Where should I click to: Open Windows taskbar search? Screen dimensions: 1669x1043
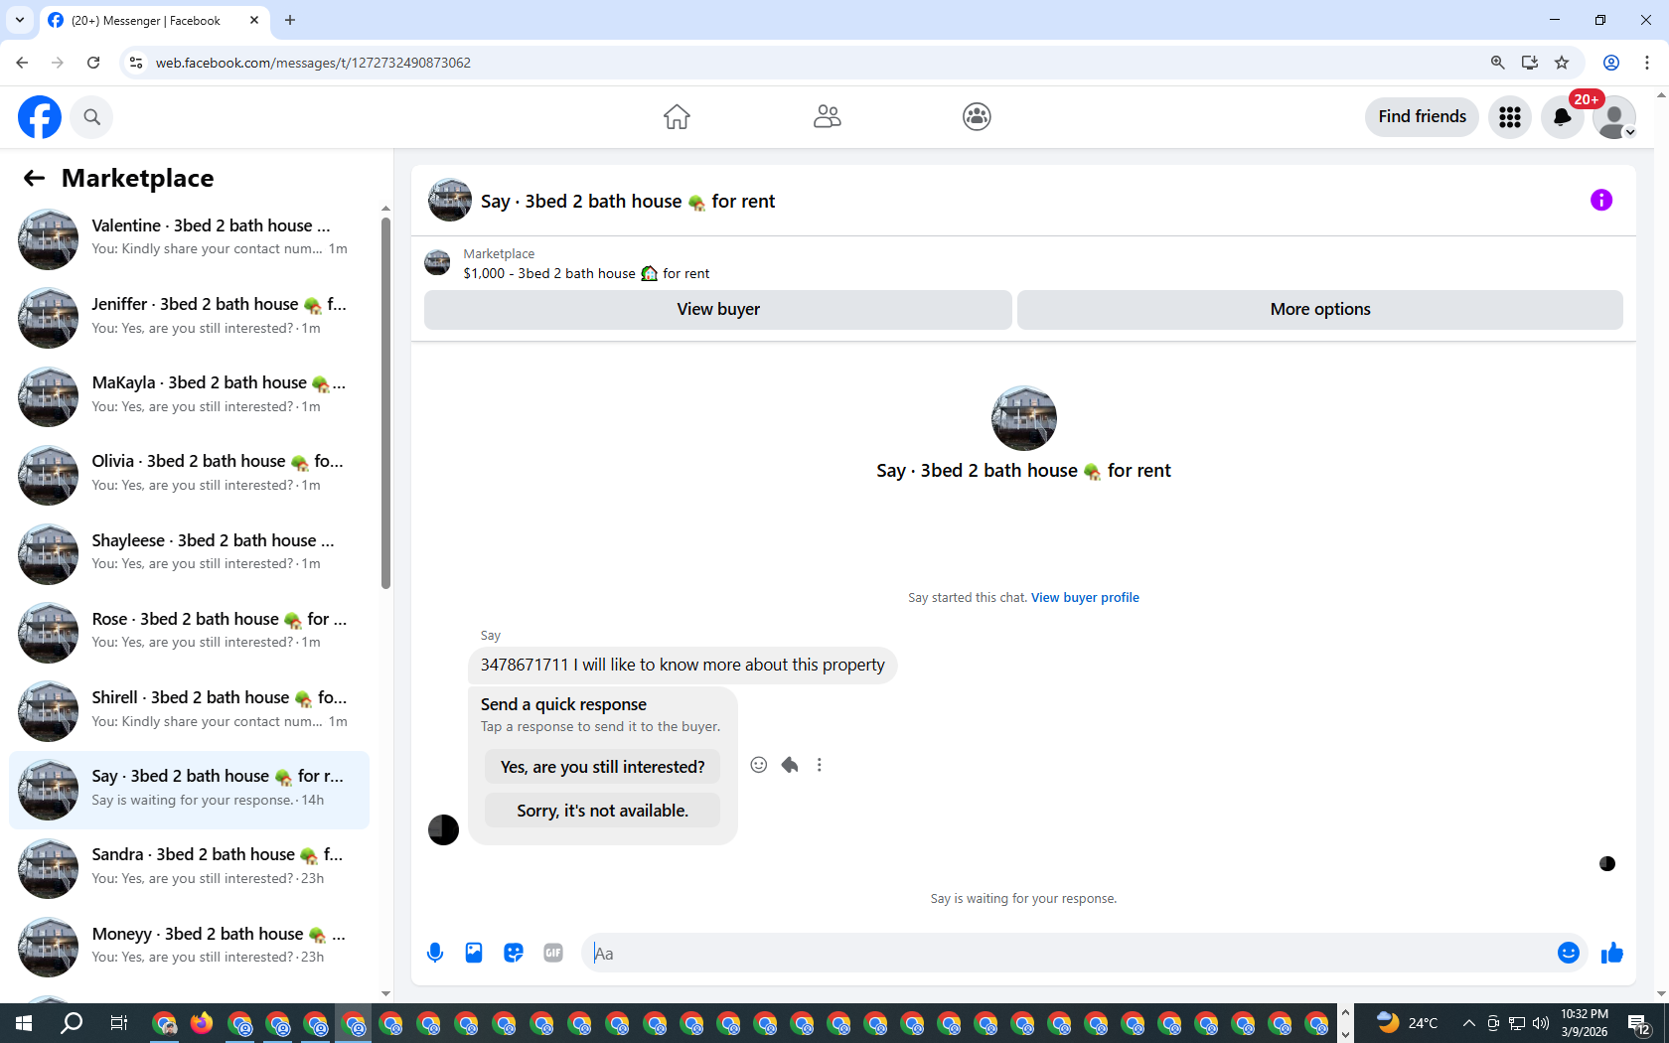(x=72, y=1023)
